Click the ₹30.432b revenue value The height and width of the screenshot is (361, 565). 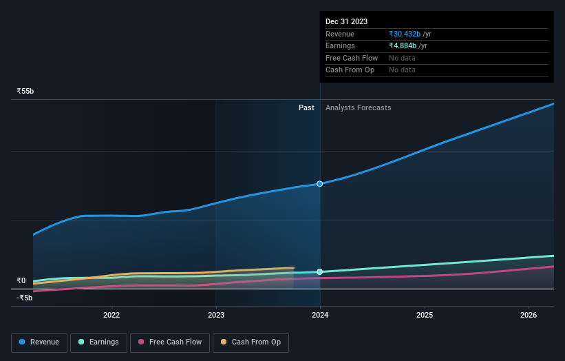[x=404, y=34]
